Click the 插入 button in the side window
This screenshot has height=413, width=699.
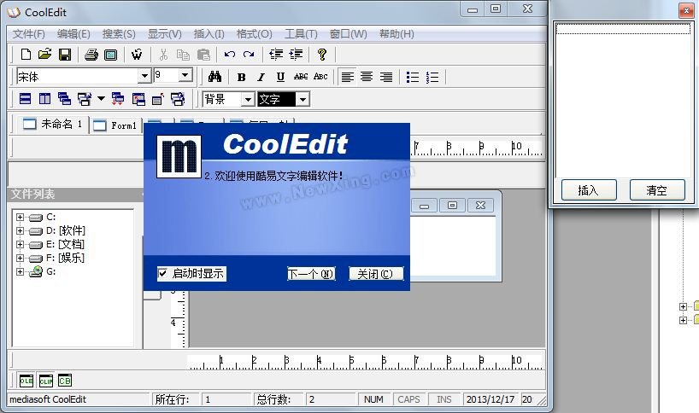[589, 190]
